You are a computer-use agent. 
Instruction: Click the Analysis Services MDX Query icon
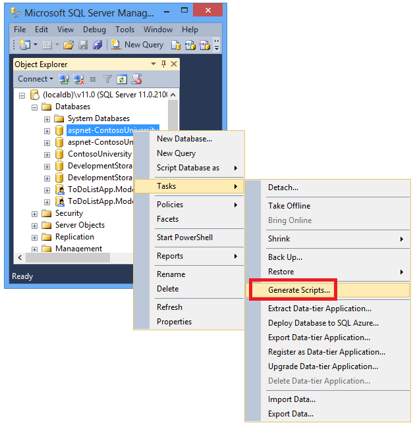click(190, 45)
